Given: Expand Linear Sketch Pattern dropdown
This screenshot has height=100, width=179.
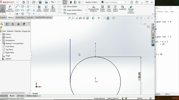Looking at the screenshot, I should point(86,10).
